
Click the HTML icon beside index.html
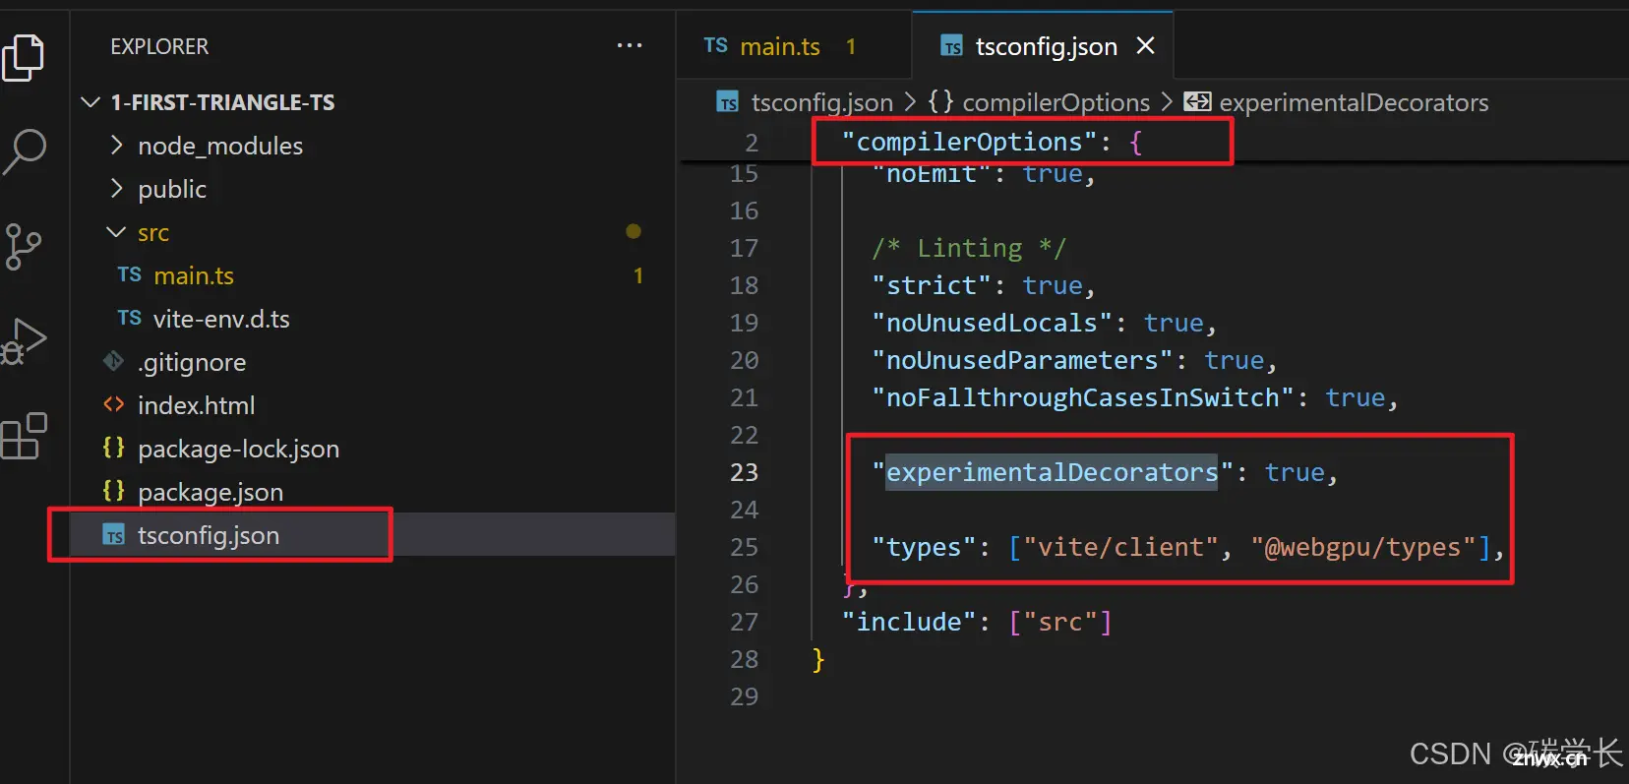click(x=114, y=404)
